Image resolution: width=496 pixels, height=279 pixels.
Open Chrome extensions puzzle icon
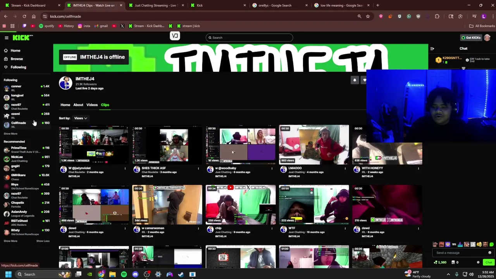[437, 16]
